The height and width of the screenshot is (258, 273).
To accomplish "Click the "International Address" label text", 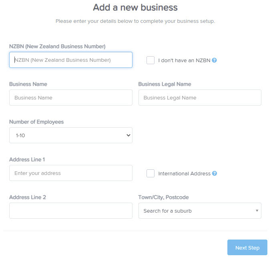I will (x=185, y=173).
